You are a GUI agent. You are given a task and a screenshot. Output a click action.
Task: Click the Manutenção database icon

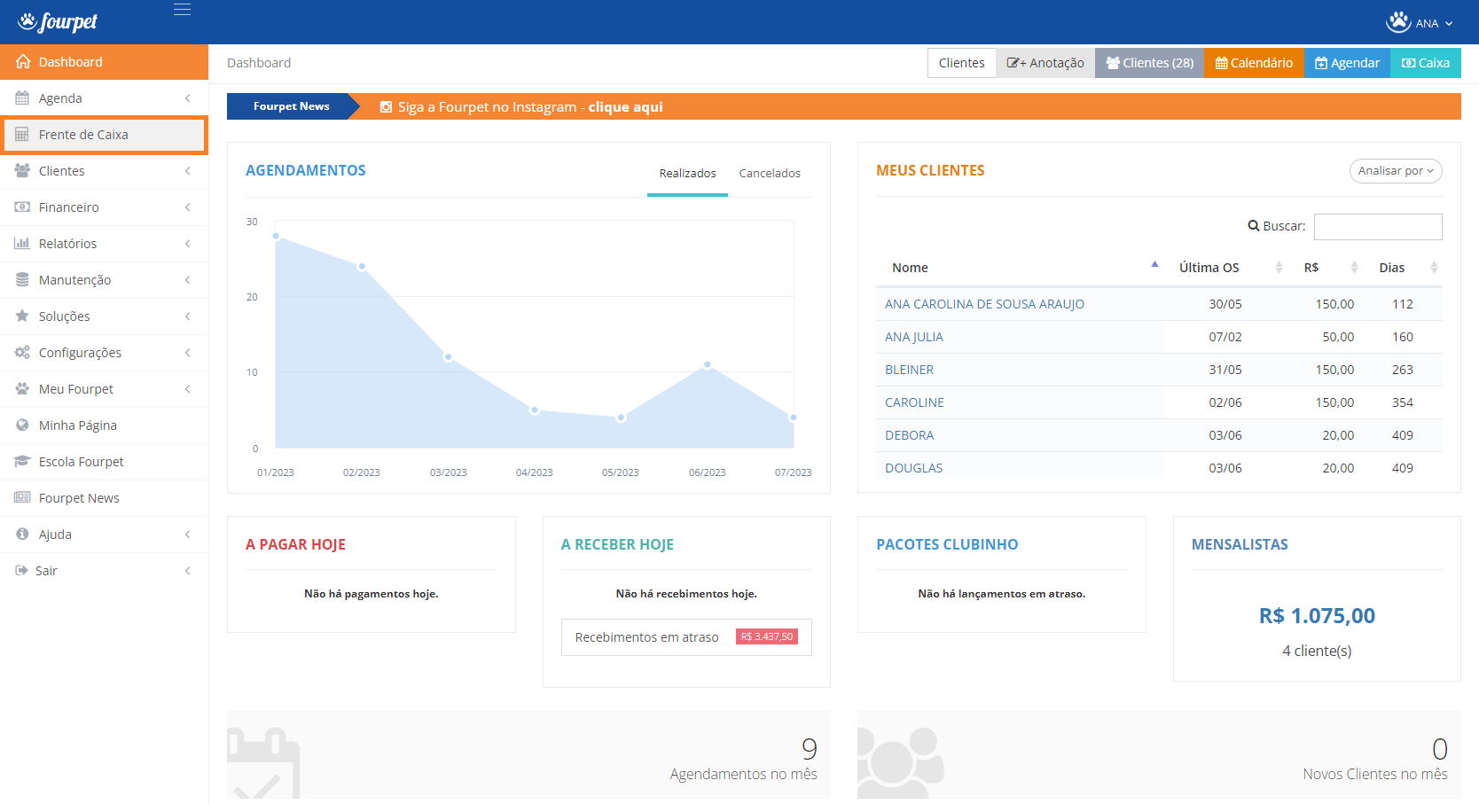[22, 280]
